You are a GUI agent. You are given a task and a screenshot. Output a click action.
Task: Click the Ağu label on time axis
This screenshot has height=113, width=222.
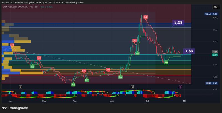pyautogui.click(x=112, y=101)
